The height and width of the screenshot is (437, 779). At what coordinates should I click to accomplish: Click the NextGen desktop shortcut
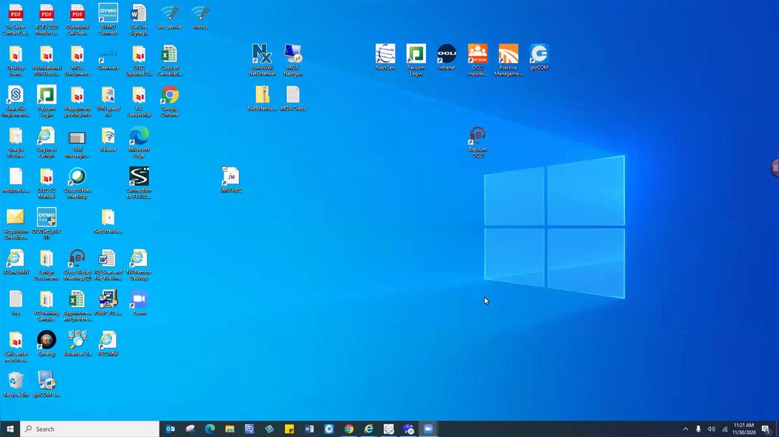[385, 54]
